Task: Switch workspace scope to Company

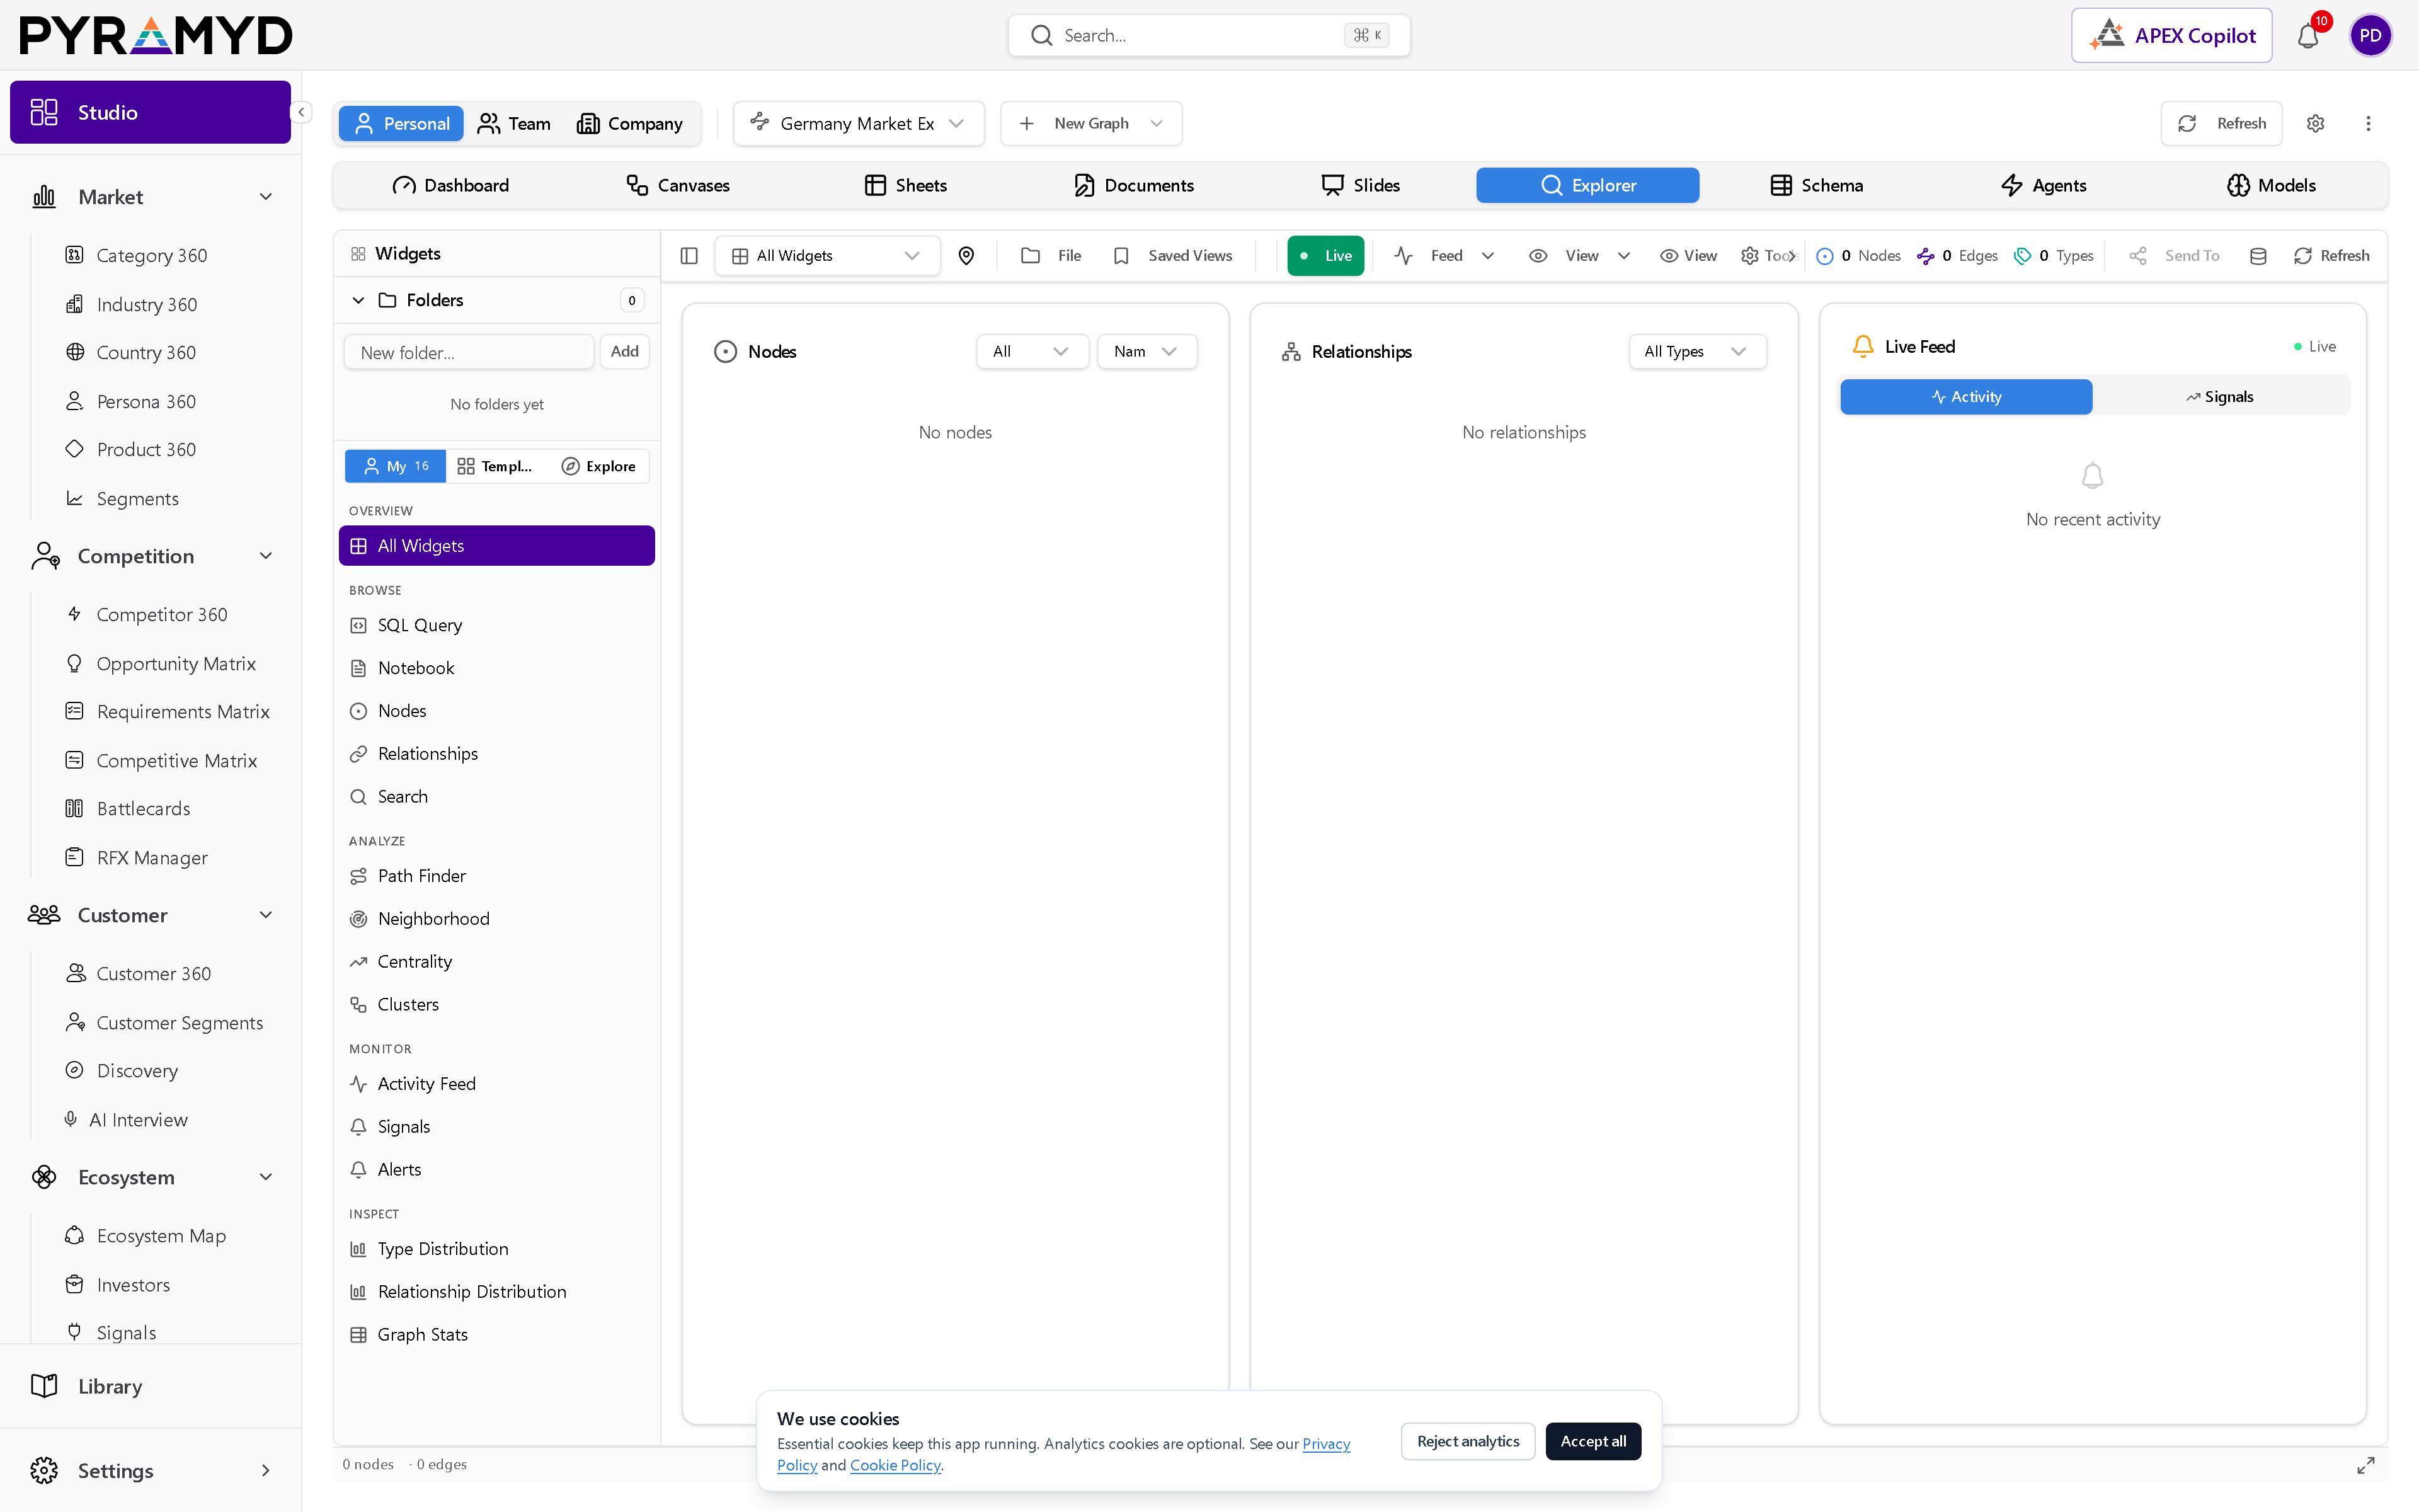Action: click(x=630, y=123)
